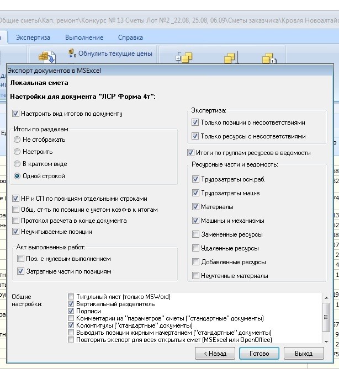Check Выводить позиции жирным начертанием
The height and width of the screenshot is (369, 339).
[71, 333]
